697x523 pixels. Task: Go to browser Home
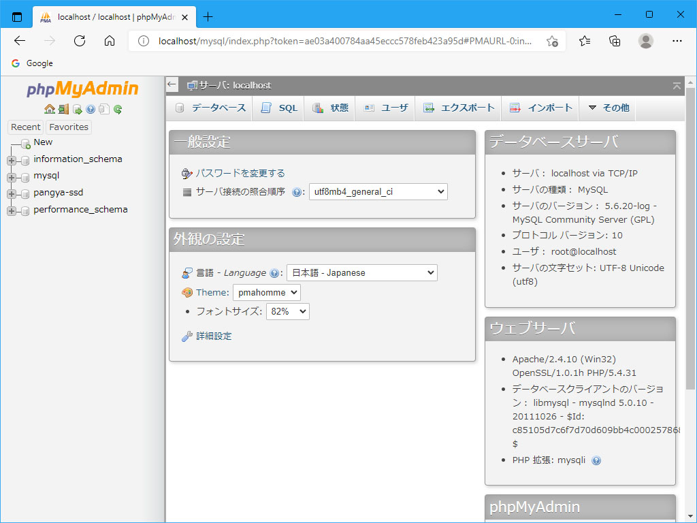click(110, 41)
